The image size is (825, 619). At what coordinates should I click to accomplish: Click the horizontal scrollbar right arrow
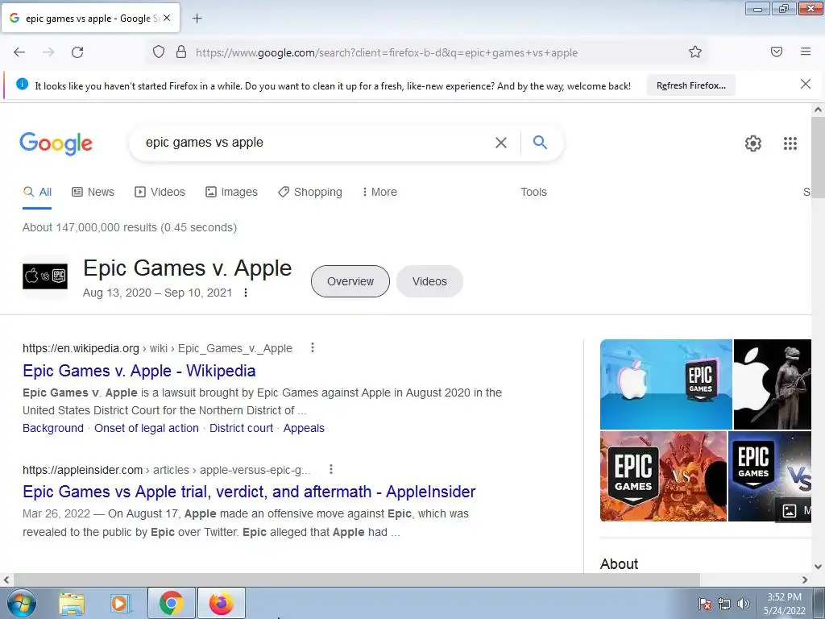pos(805,580)
